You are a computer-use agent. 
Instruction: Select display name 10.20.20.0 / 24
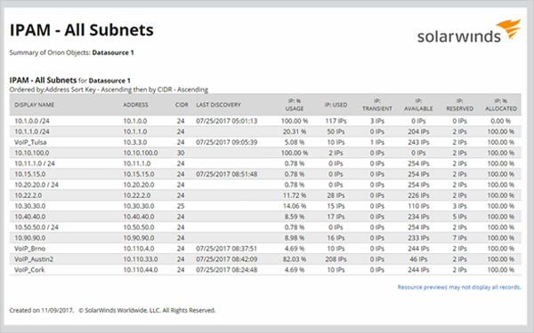[x=36, y=185]
